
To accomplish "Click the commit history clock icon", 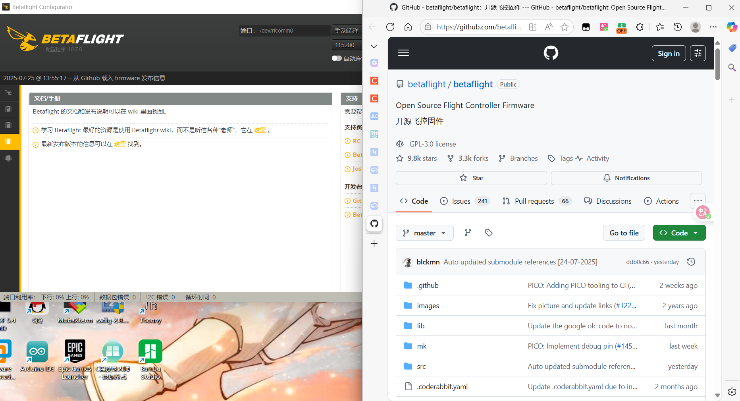I will [691, 262].
